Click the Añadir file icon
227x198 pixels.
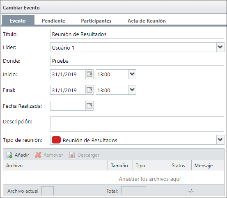pos(9,155)
